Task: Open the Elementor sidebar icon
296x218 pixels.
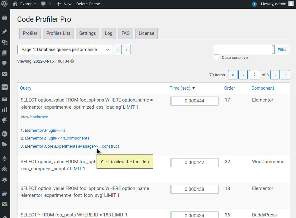Action: (x=5, y=134)
